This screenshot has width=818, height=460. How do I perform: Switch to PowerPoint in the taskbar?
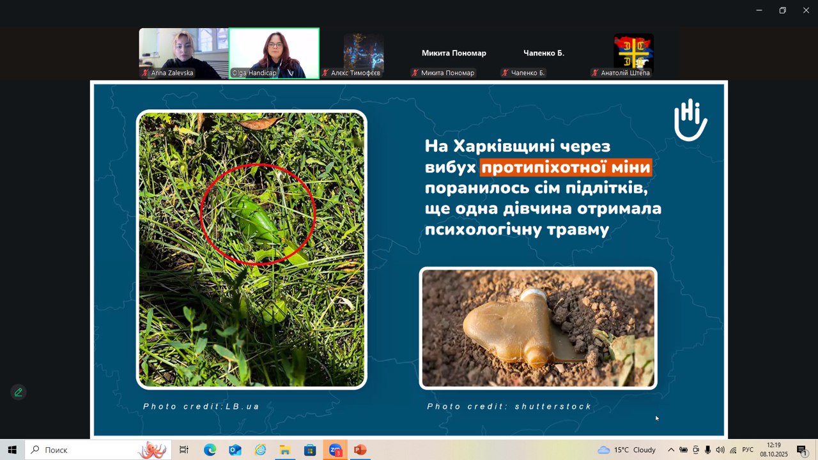(360, 450)
